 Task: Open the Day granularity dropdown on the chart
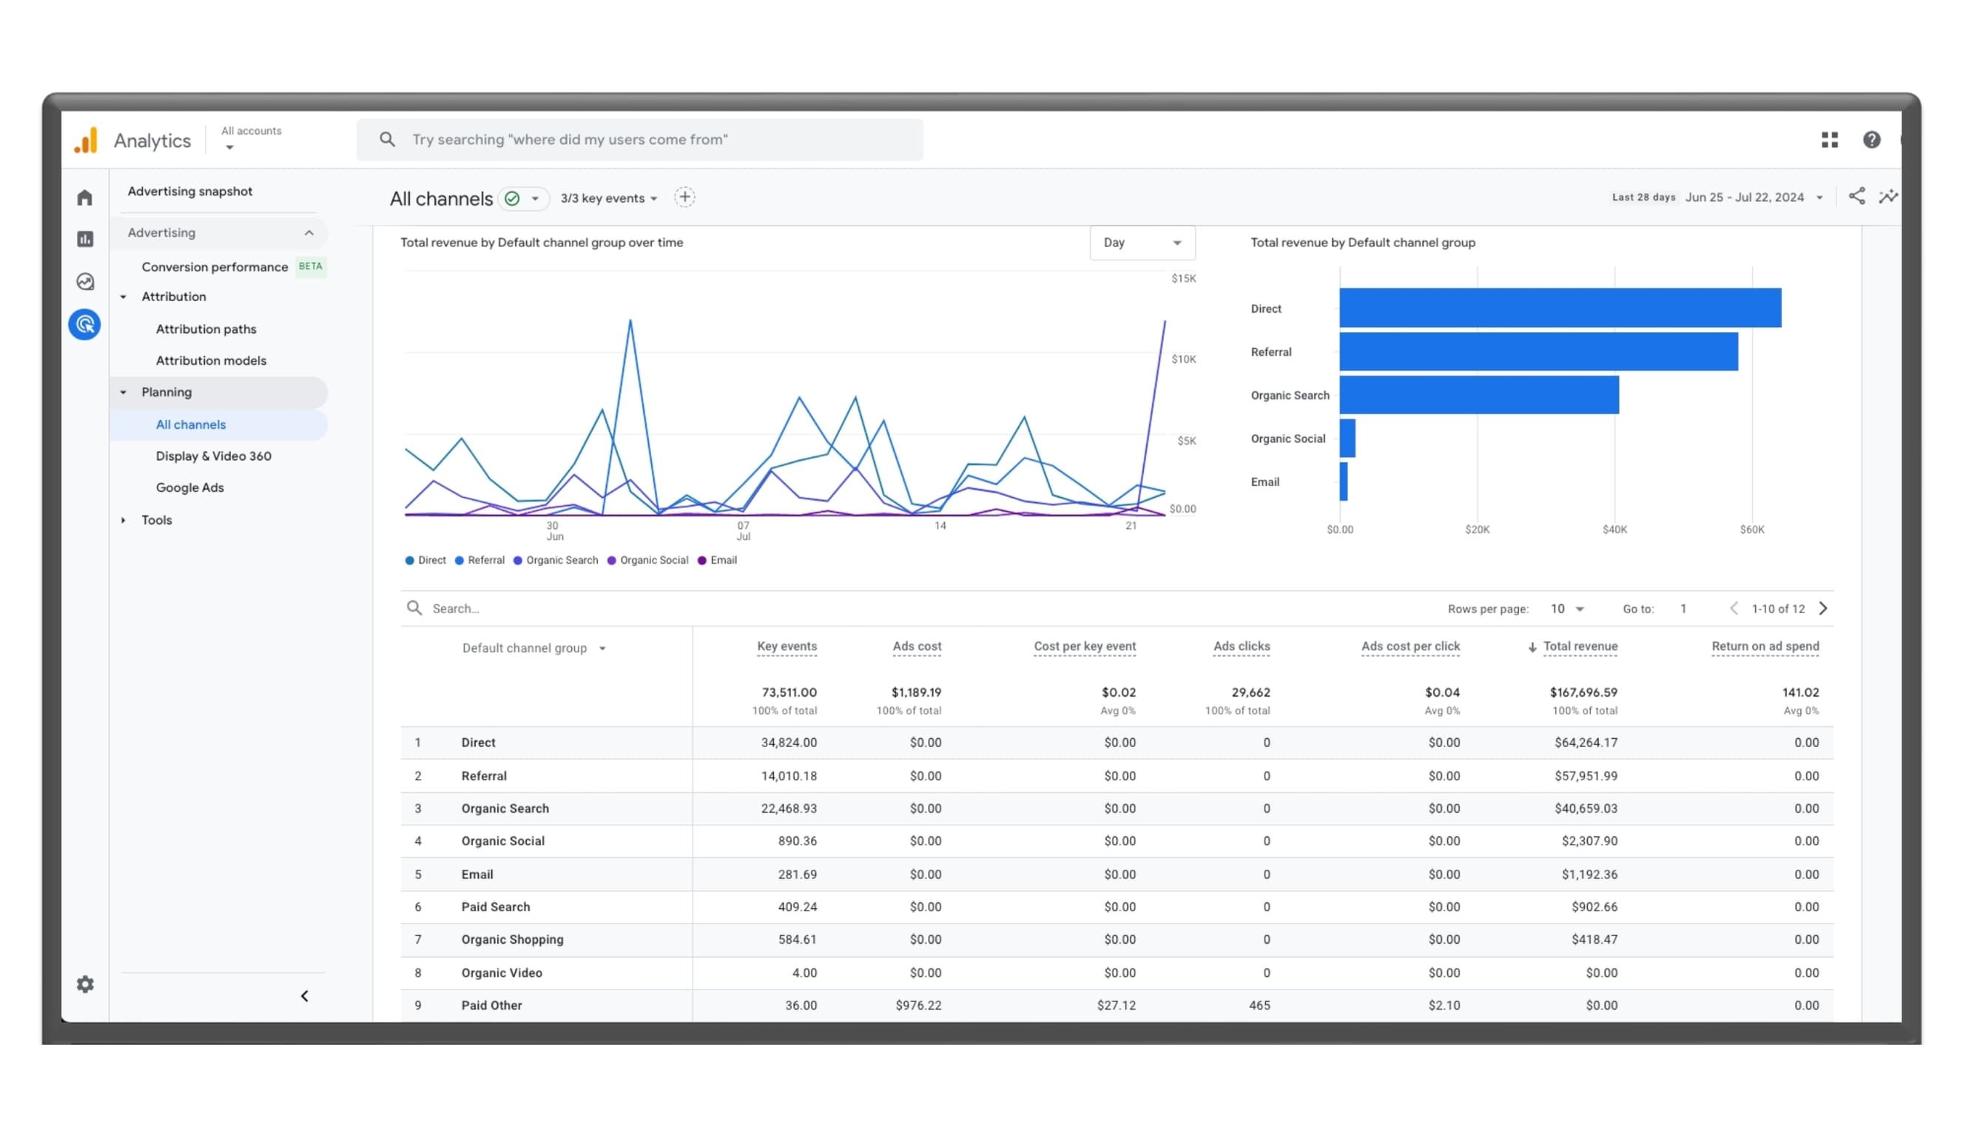[x=1141, y=242]
